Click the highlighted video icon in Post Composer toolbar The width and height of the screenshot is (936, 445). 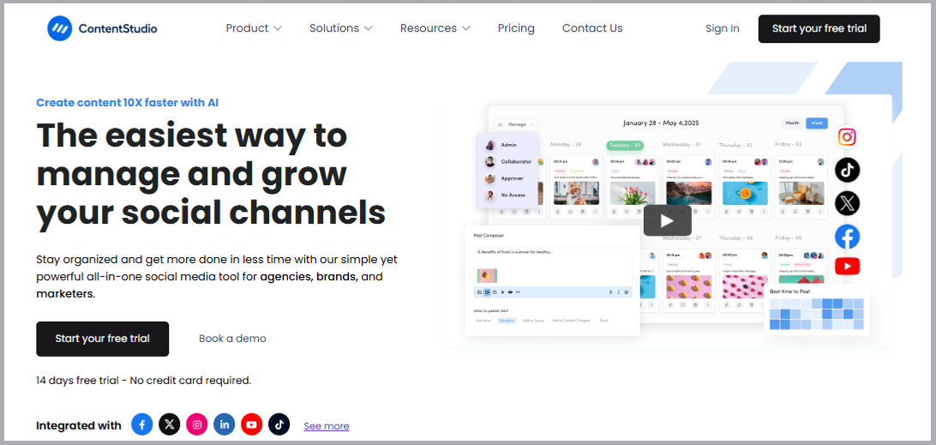click(487, 292)
